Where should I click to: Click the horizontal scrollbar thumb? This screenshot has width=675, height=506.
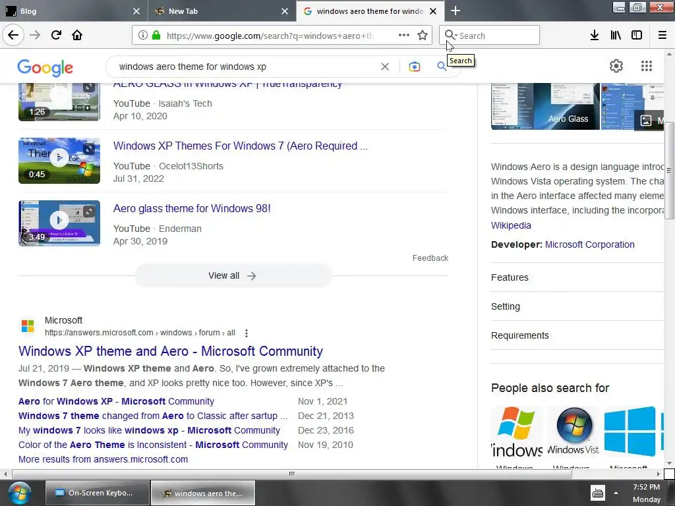(x=291, y=474)
